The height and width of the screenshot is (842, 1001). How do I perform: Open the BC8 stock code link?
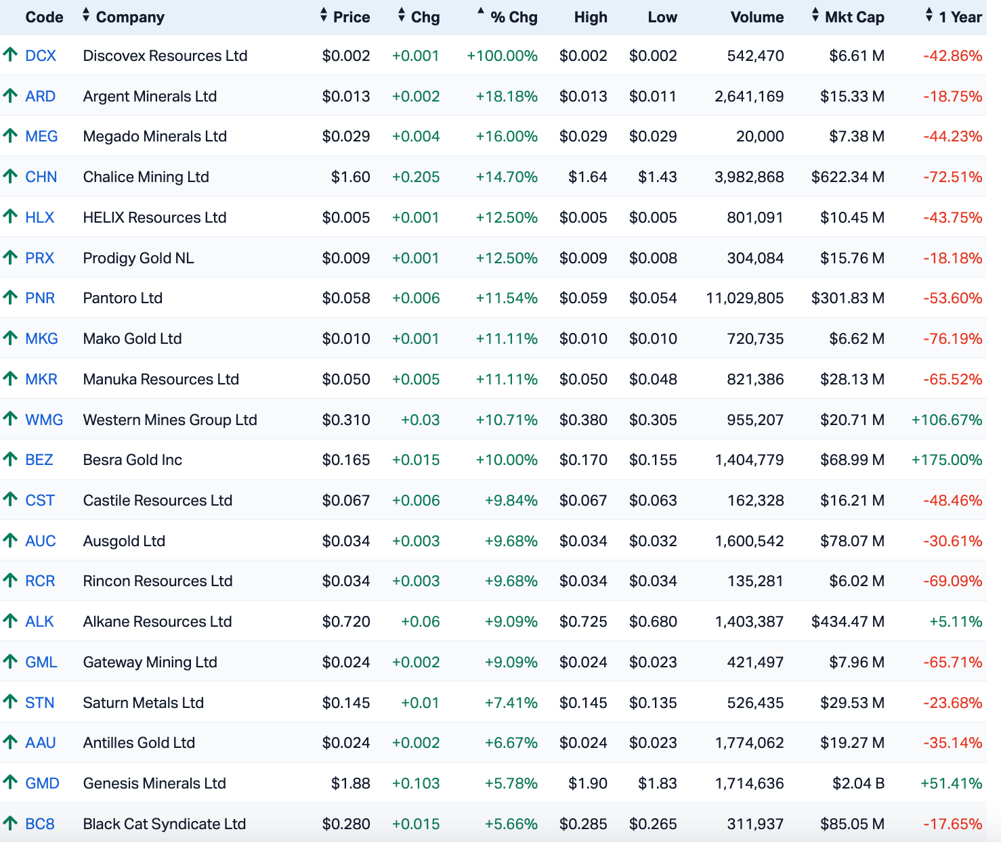coord(40,824)
